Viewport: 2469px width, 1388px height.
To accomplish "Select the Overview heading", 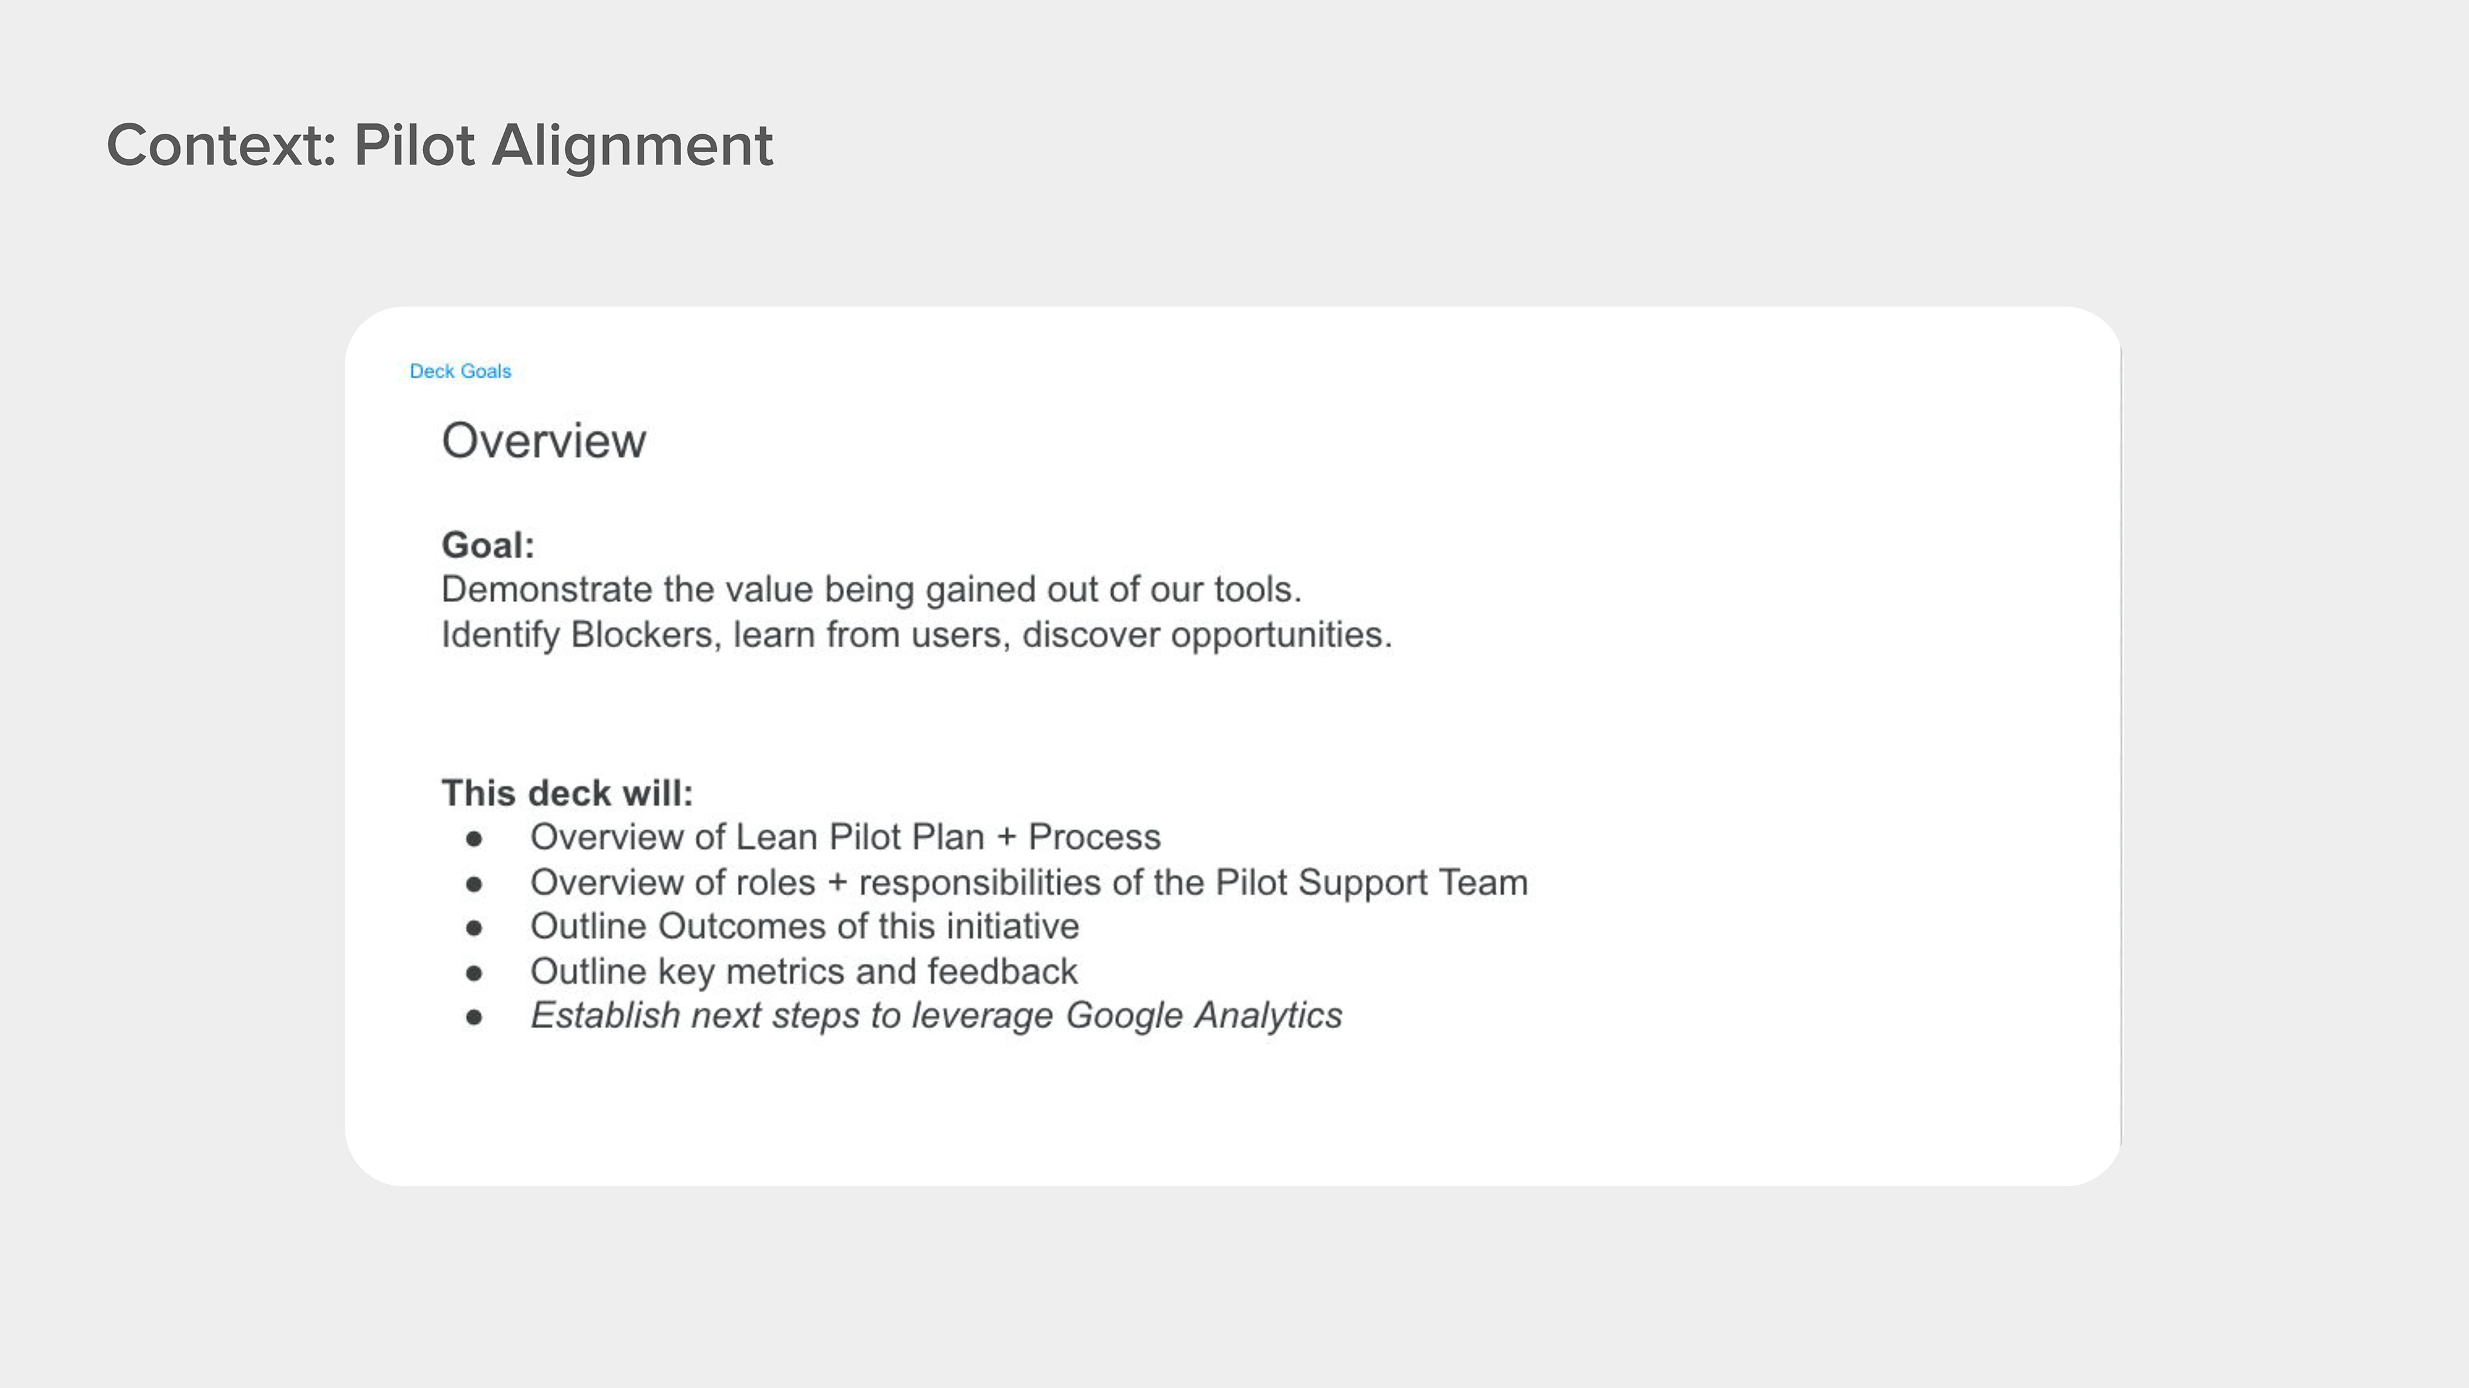I will (543, 441).
